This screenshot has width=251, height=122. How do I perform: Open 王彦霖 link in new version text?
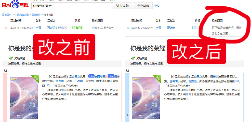pyautogui.click(x=193, y=82)
